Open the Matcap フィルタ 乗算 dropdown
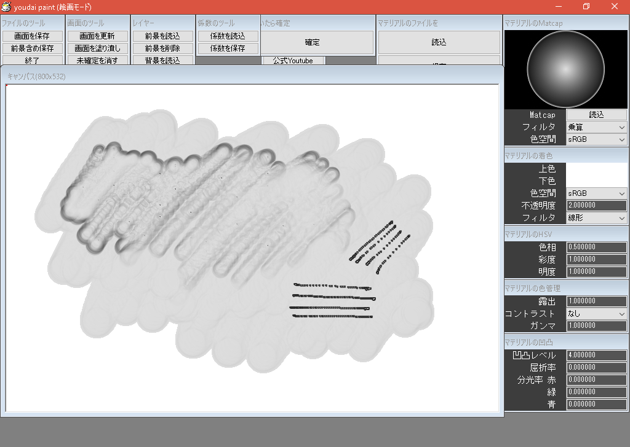 [x=596, y=127]
